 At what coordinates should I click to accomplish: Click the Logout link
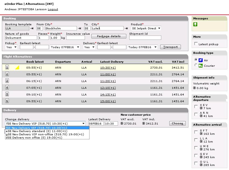[53, 9]
